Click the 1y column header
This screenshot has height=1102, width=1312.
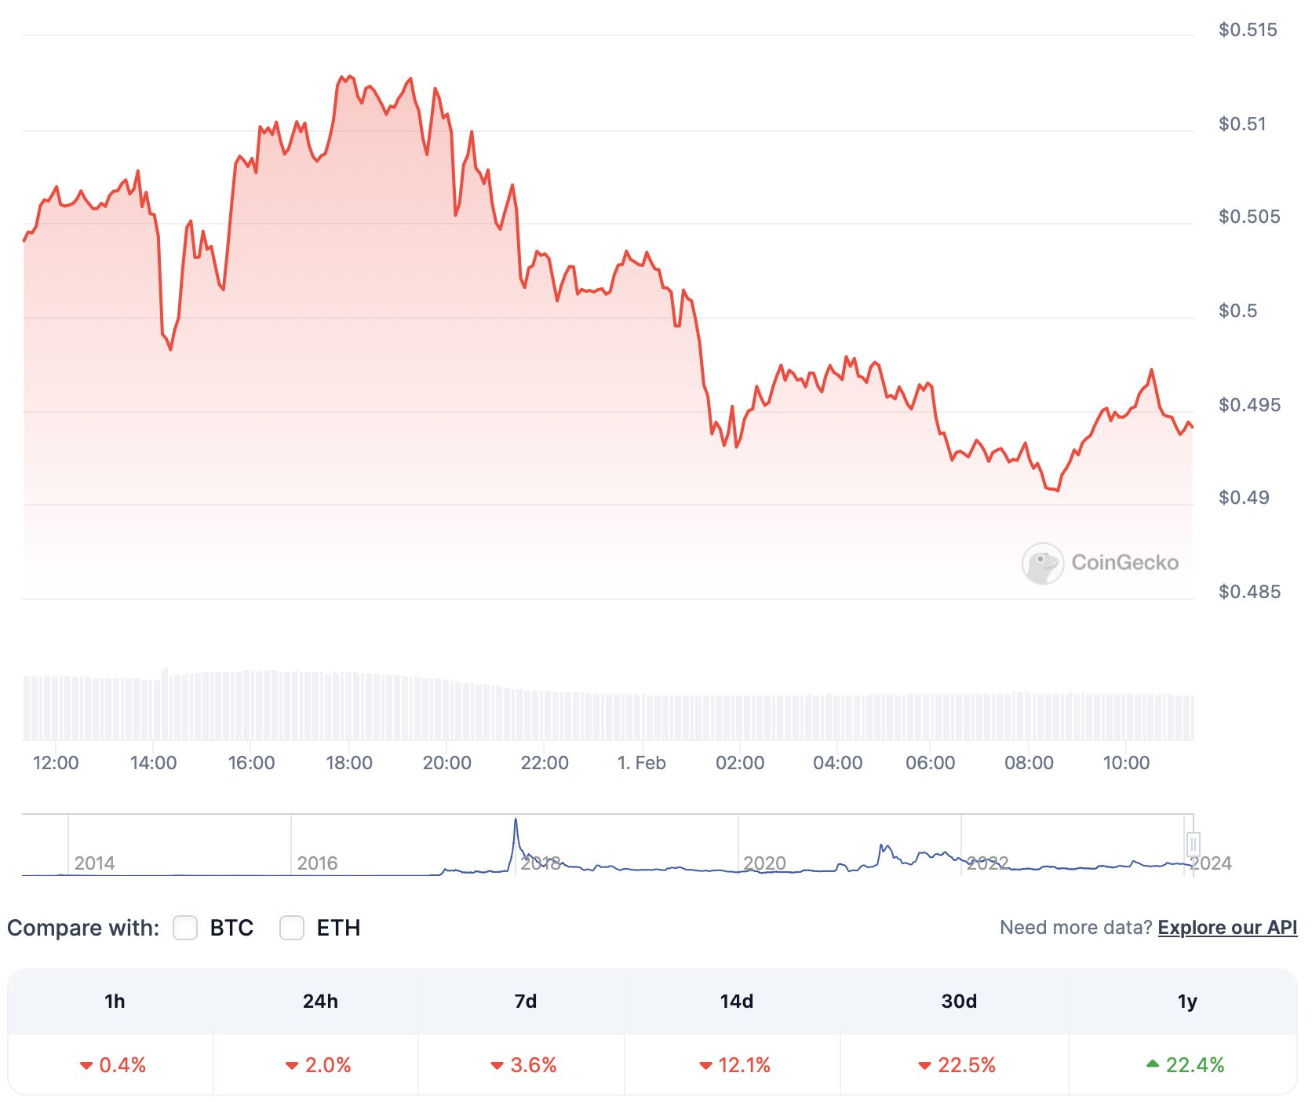click(1186, 1001)
